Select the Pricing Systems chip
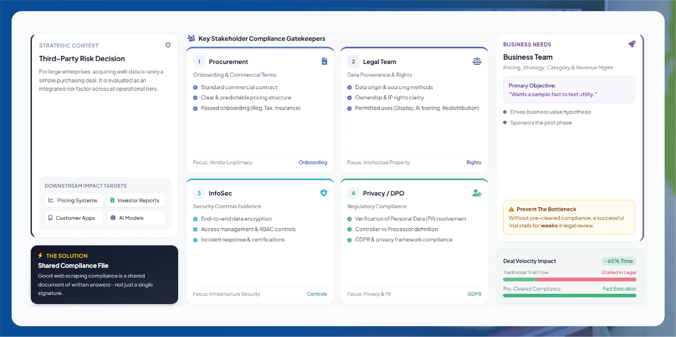The image size is (676, 337). tap(74, 200)
